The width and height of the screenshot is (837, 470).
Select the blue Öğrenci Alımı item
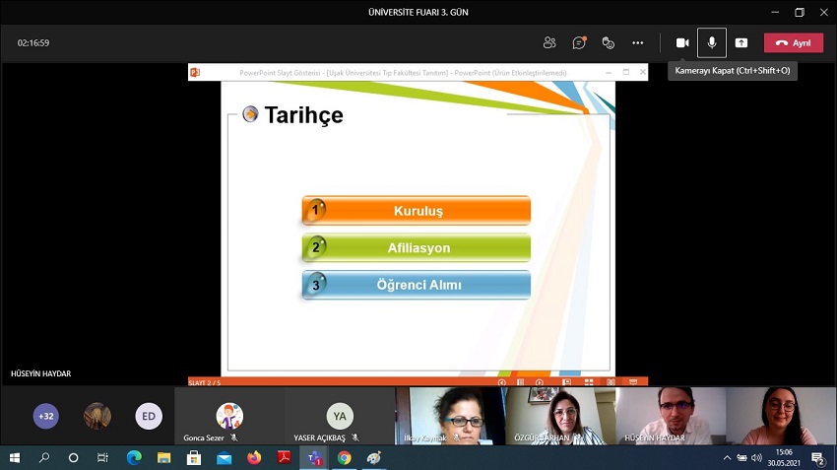click(417, 285)
